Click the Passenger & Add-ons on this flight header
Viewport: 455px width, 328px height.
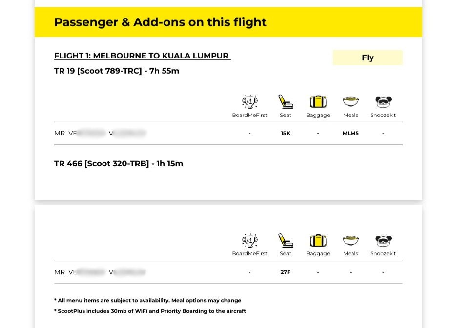click(x=160, y=22)
